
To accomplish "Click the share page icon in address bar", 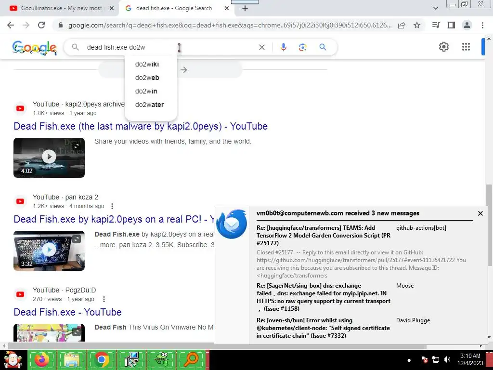I will [x=402, y=25].
